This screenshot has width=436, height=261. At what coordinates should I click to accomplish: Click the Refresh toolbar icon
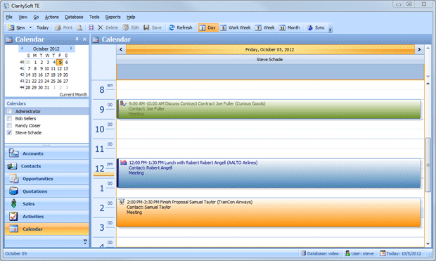pyautogui.click(x=172, y=27)
